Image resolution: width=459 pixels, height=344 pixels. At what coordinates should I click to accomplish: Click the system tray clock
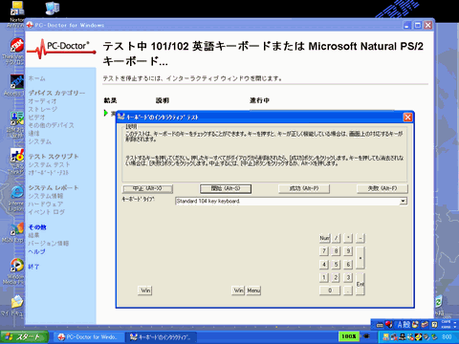pos(447,336)
